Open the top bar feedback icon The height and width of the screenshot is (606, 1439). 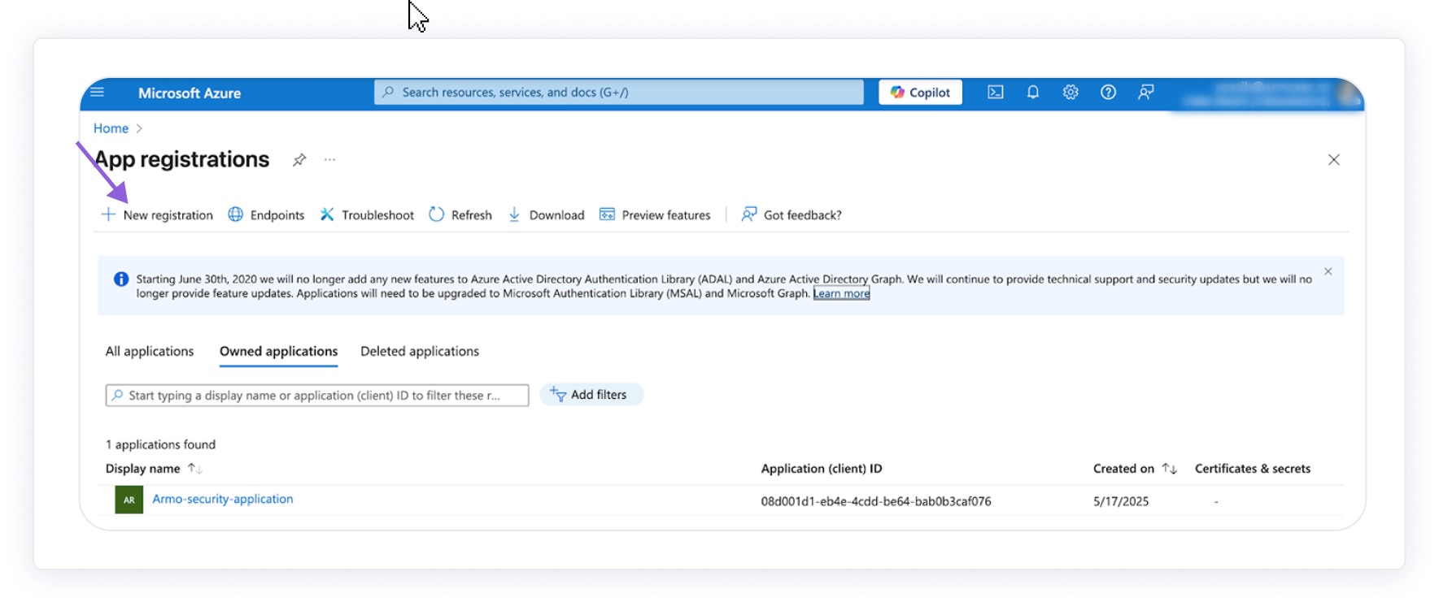1145,93
